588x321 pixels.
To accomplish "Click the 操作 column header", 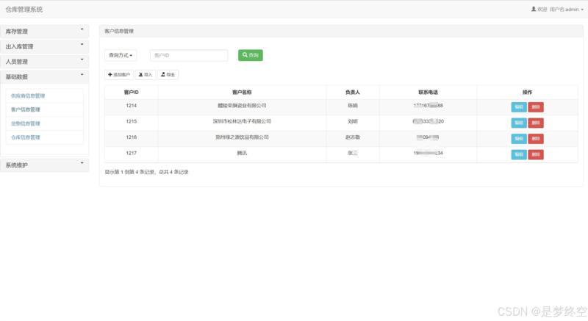I will (527, 92).
